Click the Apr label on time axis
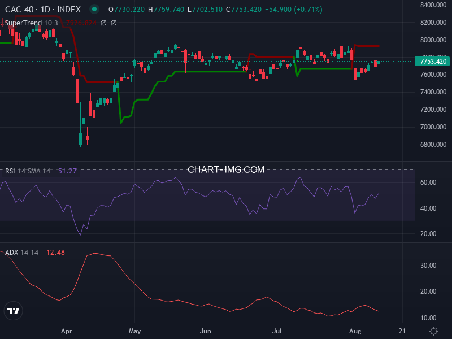Viewport: 452px width, 339px height. coord(67,331)
